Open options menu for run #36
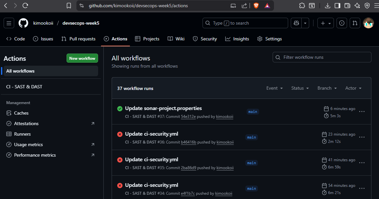379x199 pixels. coord(362,137)
